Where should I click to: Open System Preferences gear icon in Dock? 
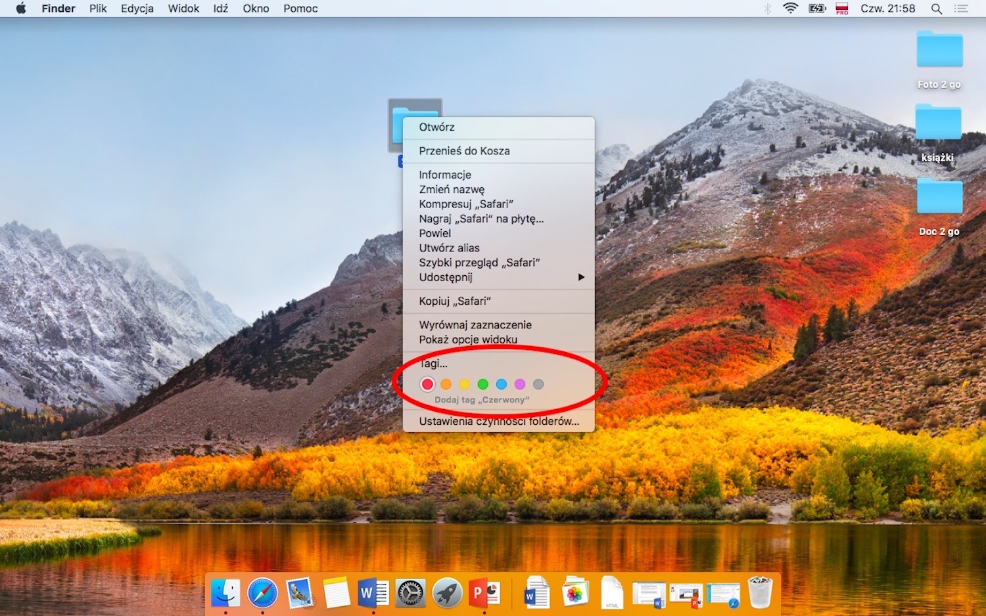pos(410,594)
